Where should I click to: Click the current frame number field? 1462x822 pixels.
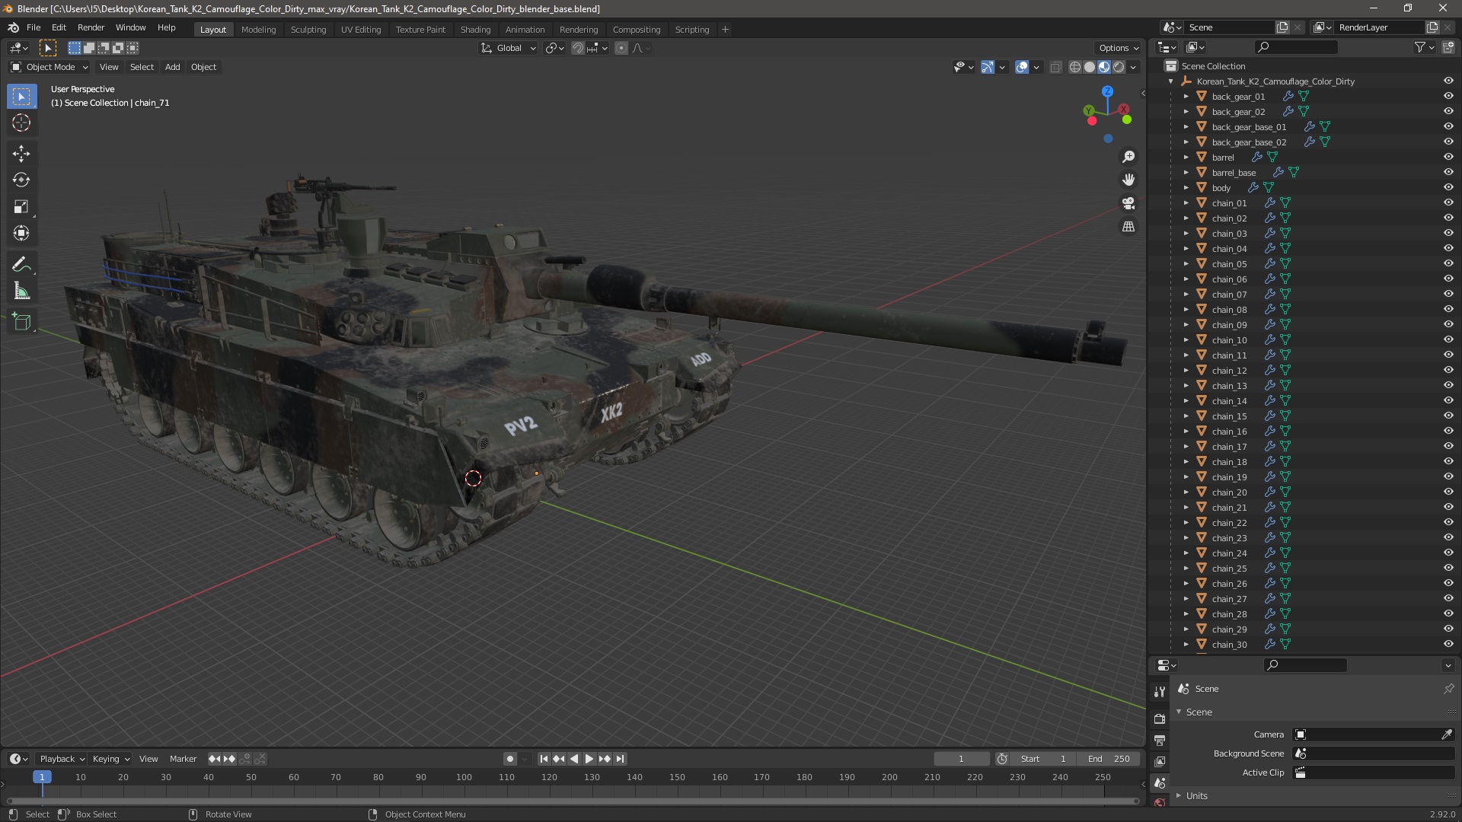tap(961, 759)
